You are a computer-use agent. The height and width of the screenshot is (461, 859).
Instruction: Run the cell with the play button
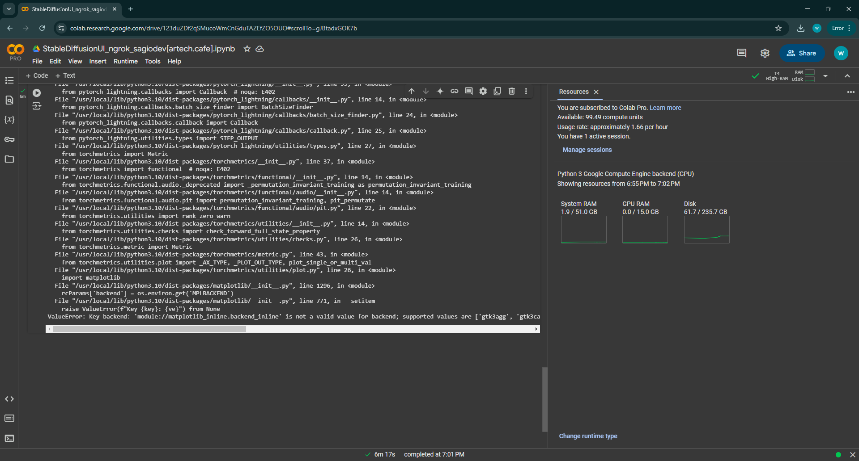click(x=37, y=93)
